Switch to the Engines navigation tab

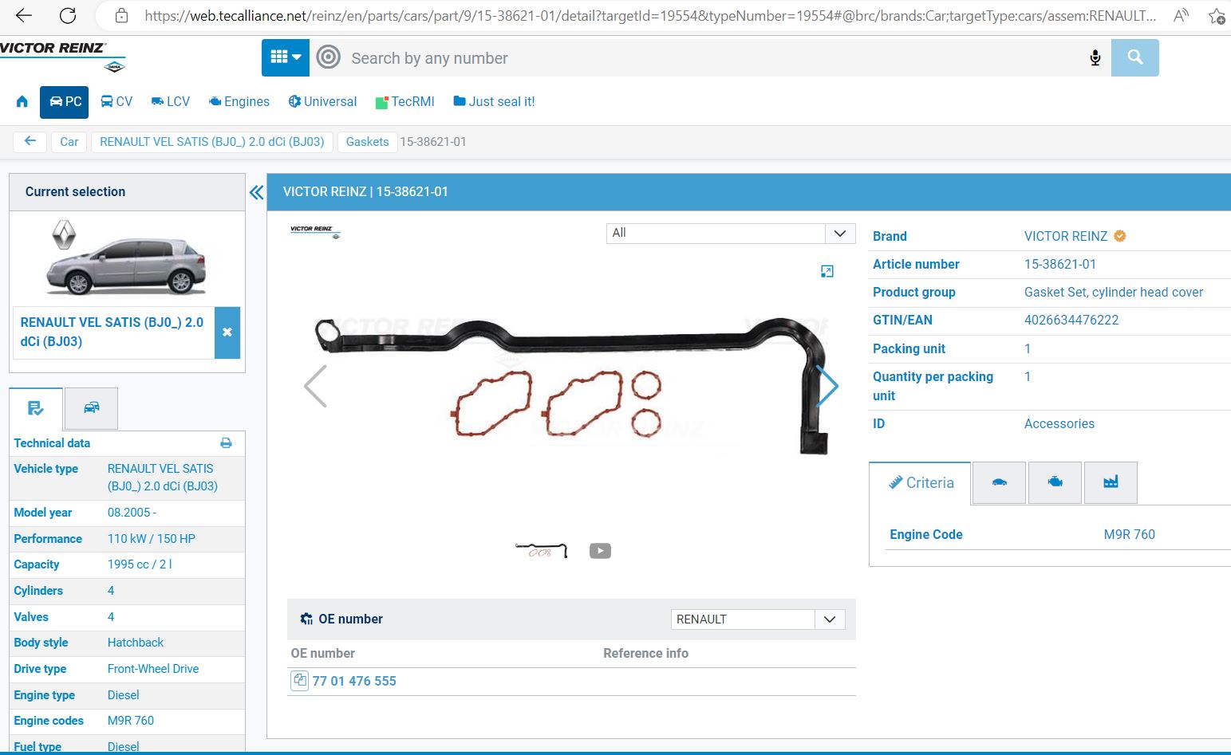coord(239,102)
